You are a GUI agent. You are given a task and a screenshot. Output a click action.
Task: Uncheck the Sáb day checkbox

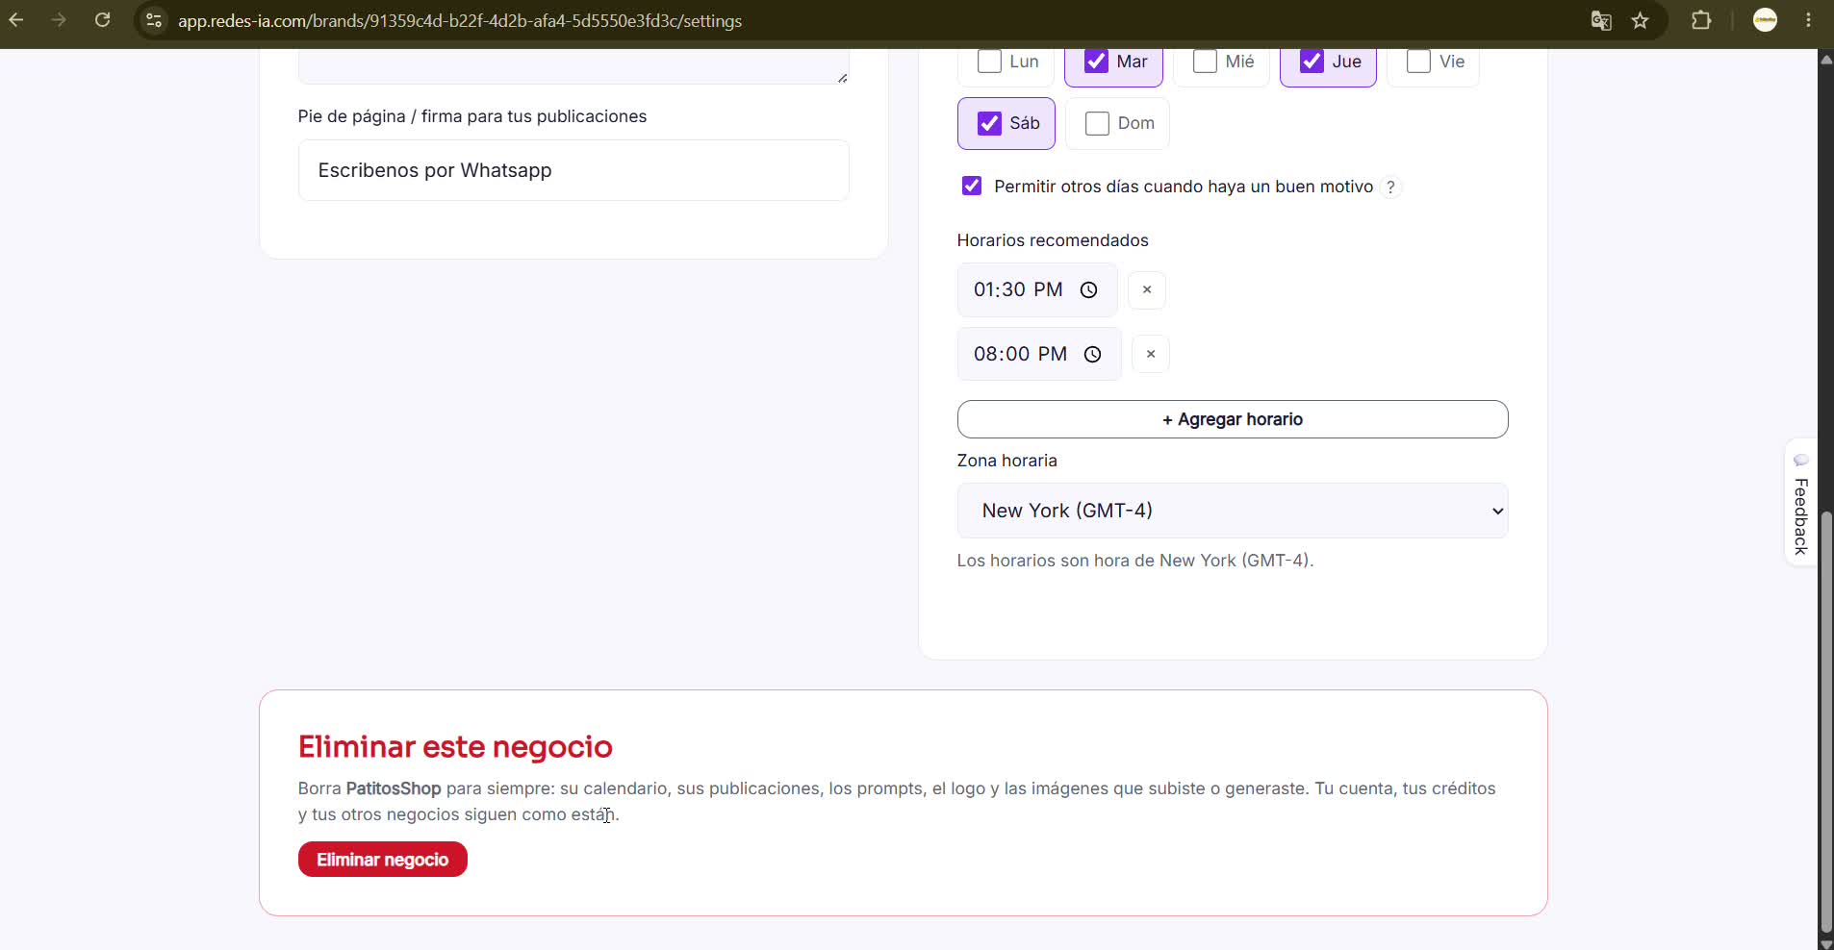(989, 123)
